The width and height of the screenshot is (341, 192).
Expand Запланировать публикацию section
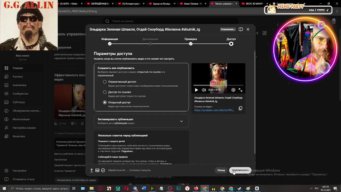141,121
